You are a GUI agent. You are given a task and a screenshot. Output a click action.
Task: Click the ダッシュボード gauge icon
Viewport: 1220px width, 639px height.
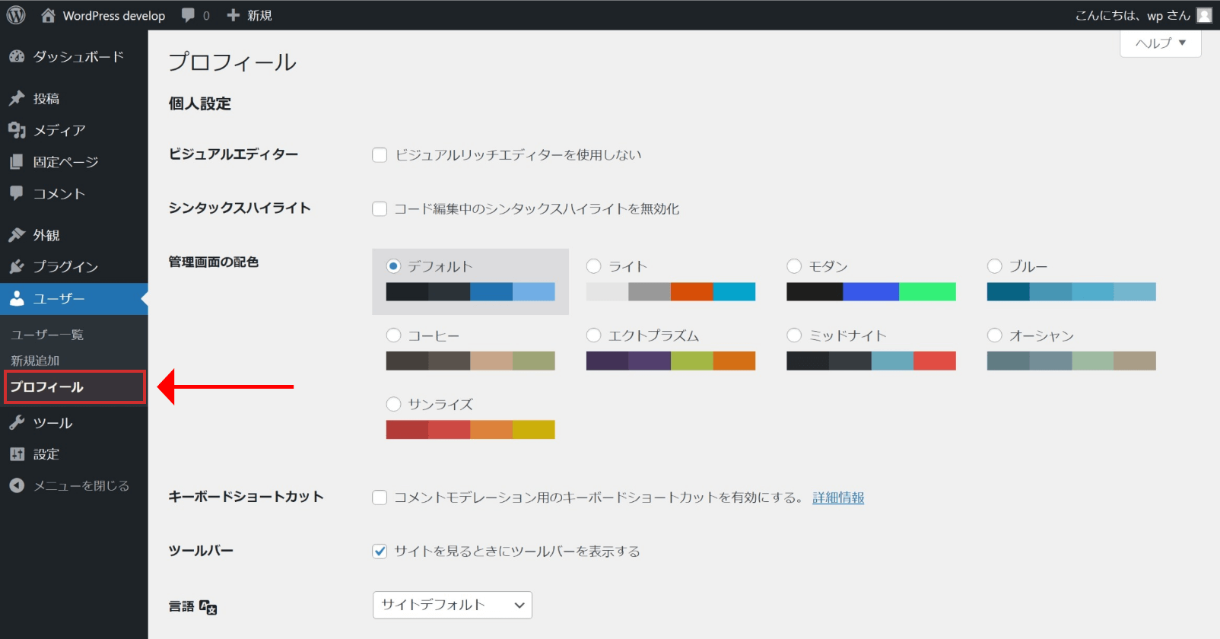pos(17,56)
